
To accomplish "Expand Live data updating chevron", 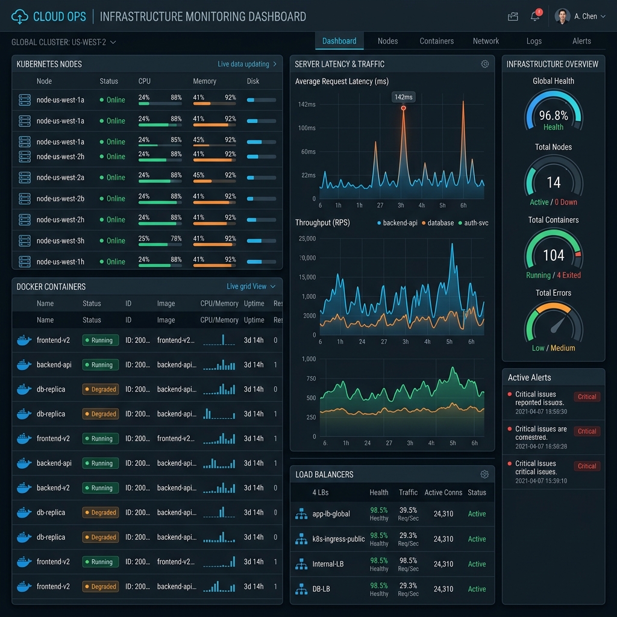I will point(275,64).
